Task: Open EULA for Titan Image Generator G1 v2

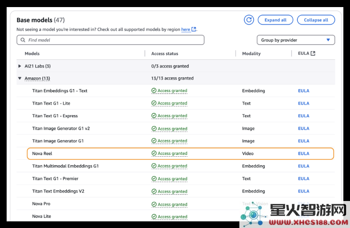Action: point(304,128)
